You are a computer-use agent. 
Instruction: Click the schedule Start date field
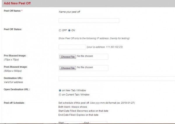click(x=73, y=123)
